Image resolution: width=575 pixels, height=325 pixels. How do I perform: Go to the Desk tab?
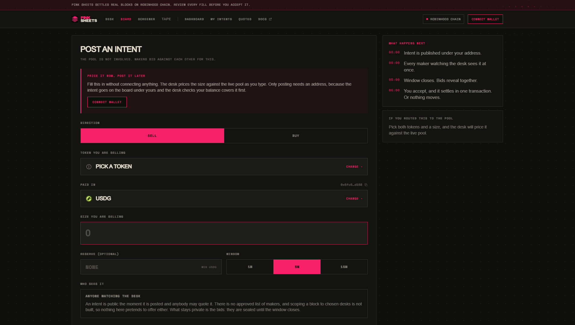110,19
